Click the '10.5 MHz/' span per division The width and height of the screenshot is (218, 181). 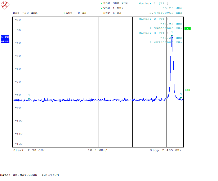[97, 150]
